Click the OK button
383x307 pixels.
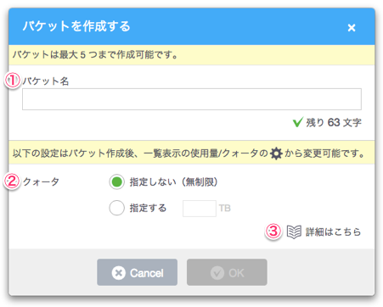[227, 272]
